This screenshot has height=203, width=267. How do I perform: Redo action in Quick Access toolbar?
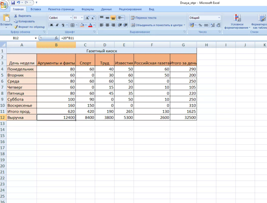[x=26, y=3]
